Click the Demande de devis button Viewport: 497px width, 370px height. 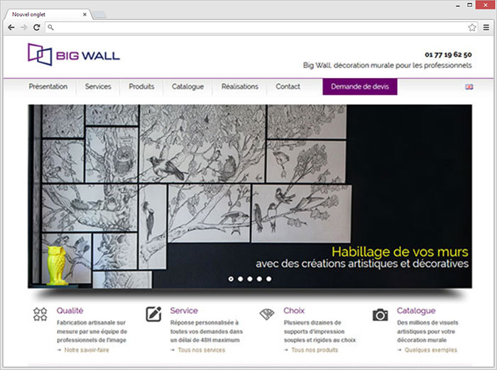coord(360,86)
